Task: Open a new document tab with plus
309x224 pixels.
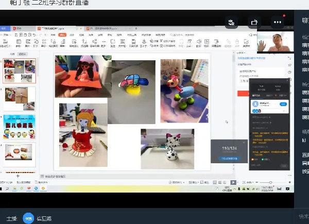Action: [136, 28]
